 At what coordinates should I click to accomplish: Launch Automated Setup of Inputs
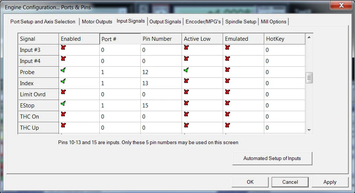pos(272,159)
